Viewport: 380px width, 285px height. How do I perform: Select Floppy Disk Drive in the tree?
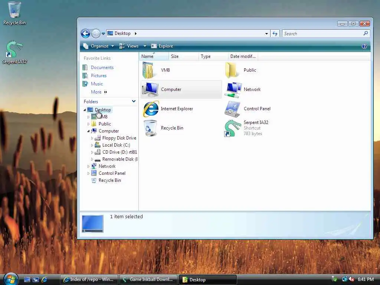[x=119, y=138]
